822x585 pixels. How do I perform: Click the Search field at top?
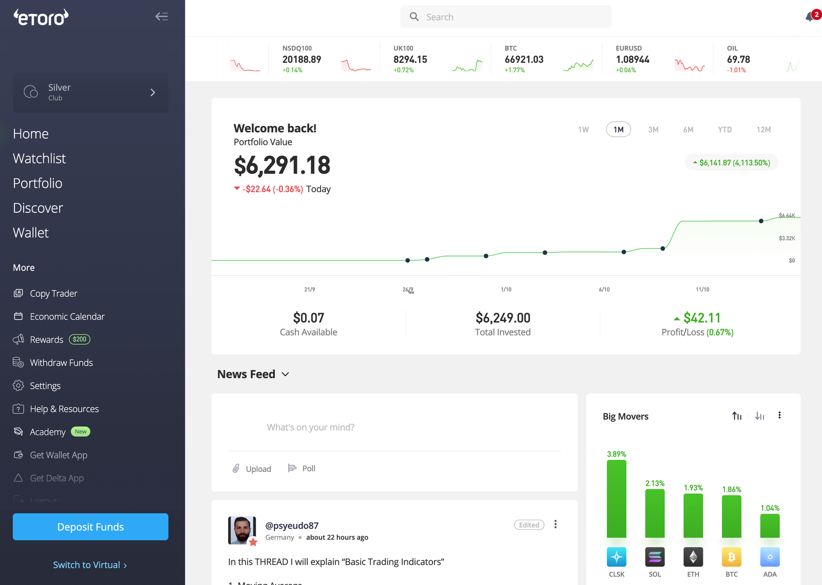click(506, 16)
